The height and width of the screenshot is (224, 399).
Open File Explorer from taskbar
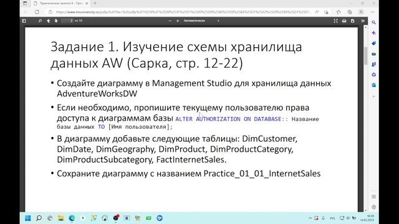coord(61,218)
